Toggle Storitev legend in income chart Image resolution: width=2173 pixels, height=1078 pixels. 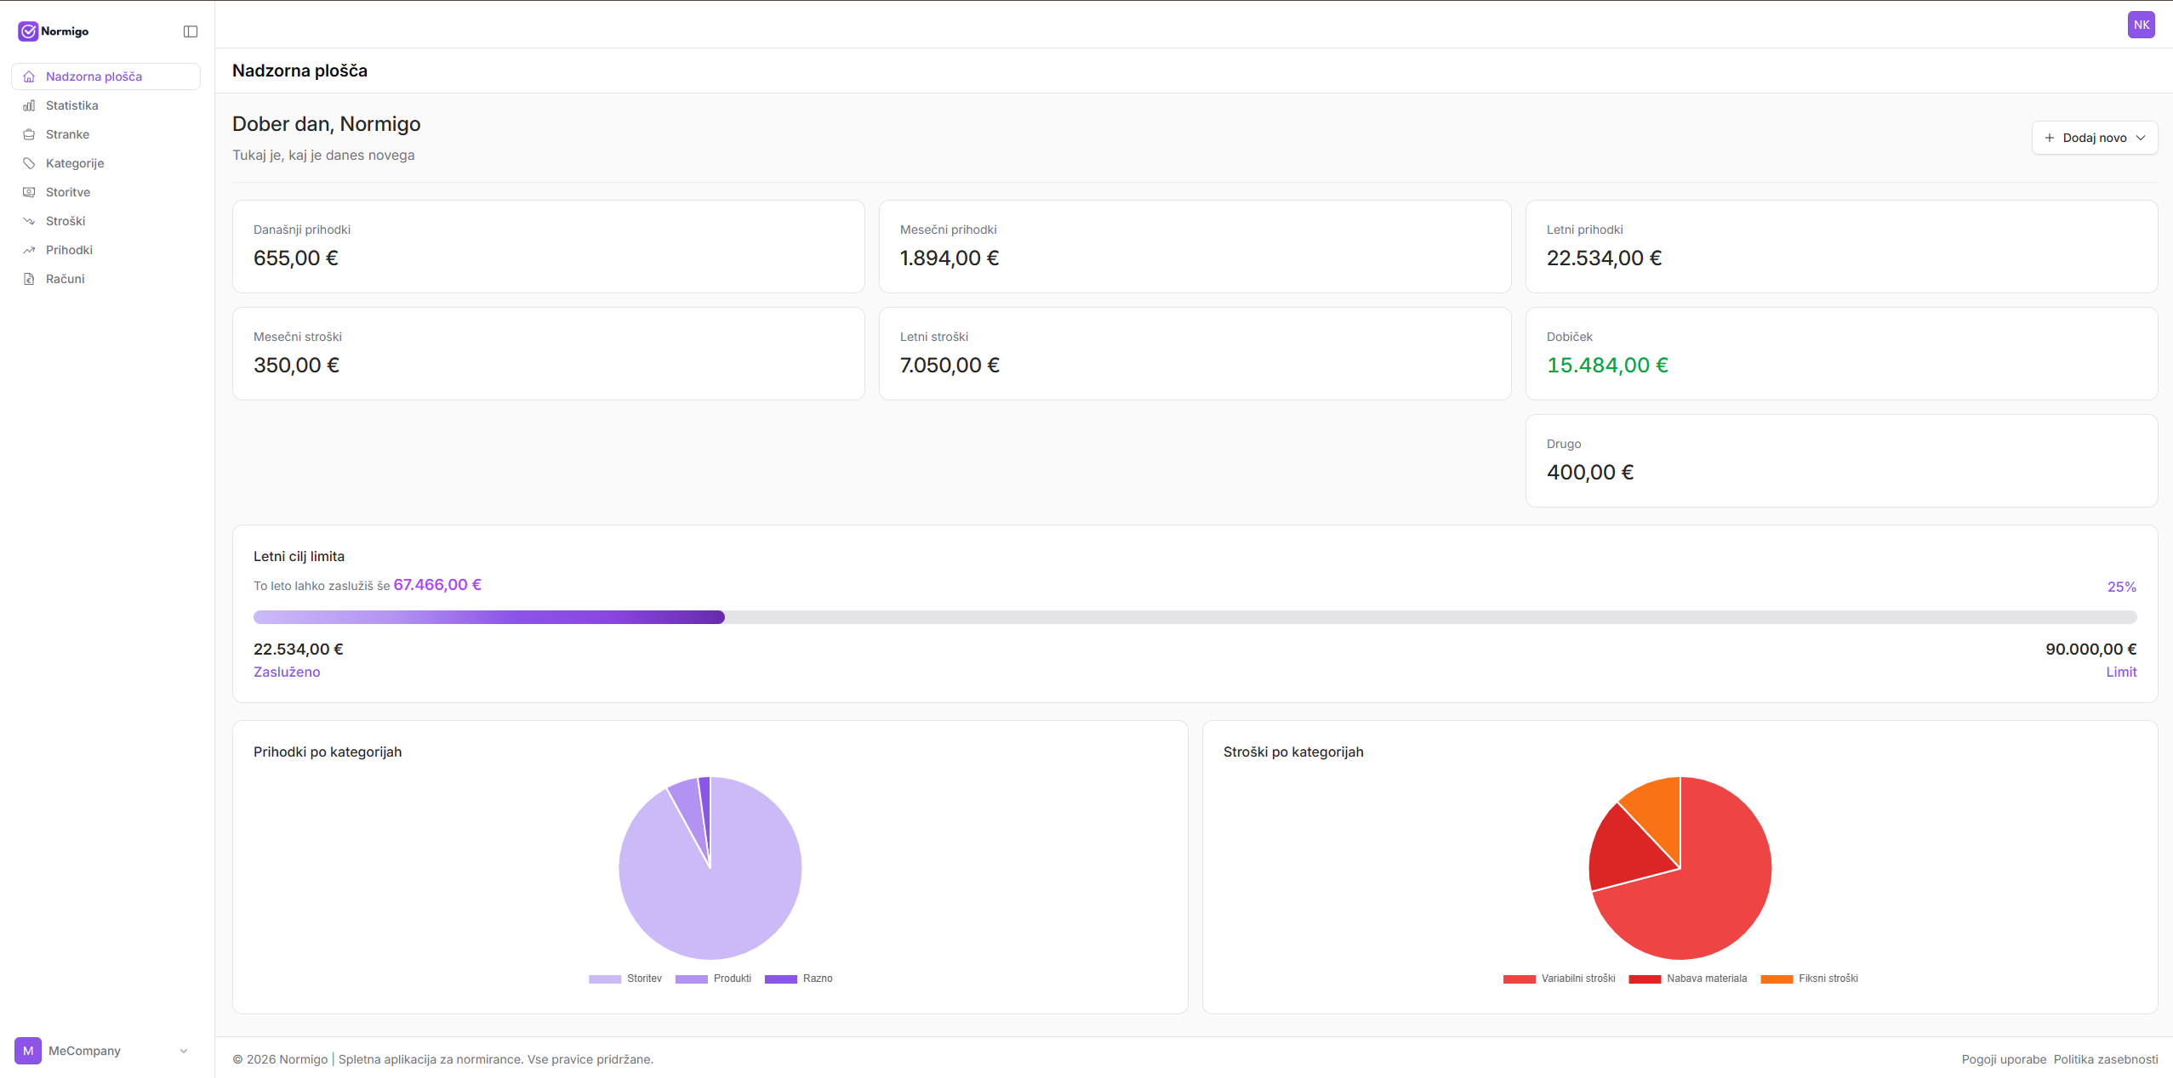tap(625, 979)
